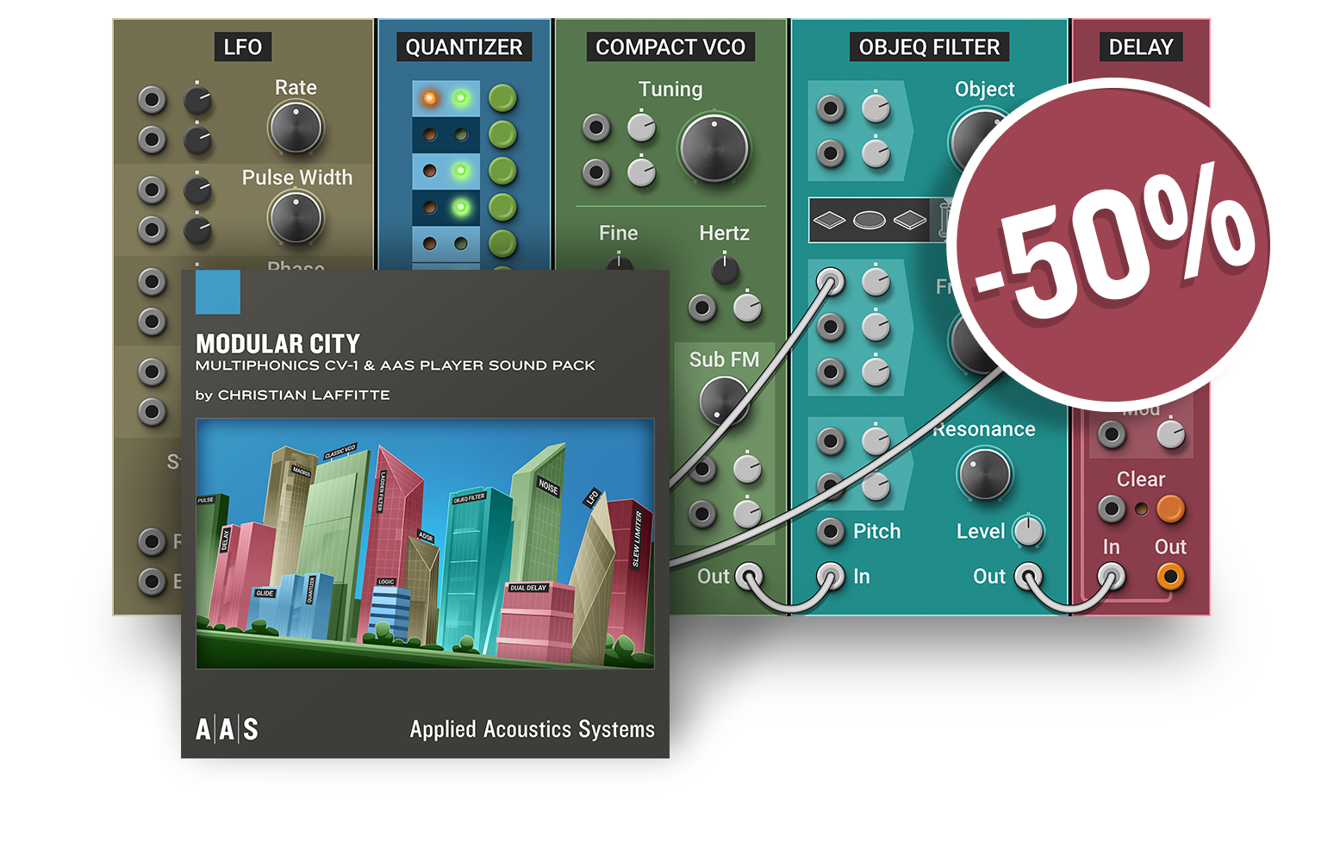
Task: Select the OBJEQ FILTER module title
Action: pyautogui.click(x=929, y=47)
